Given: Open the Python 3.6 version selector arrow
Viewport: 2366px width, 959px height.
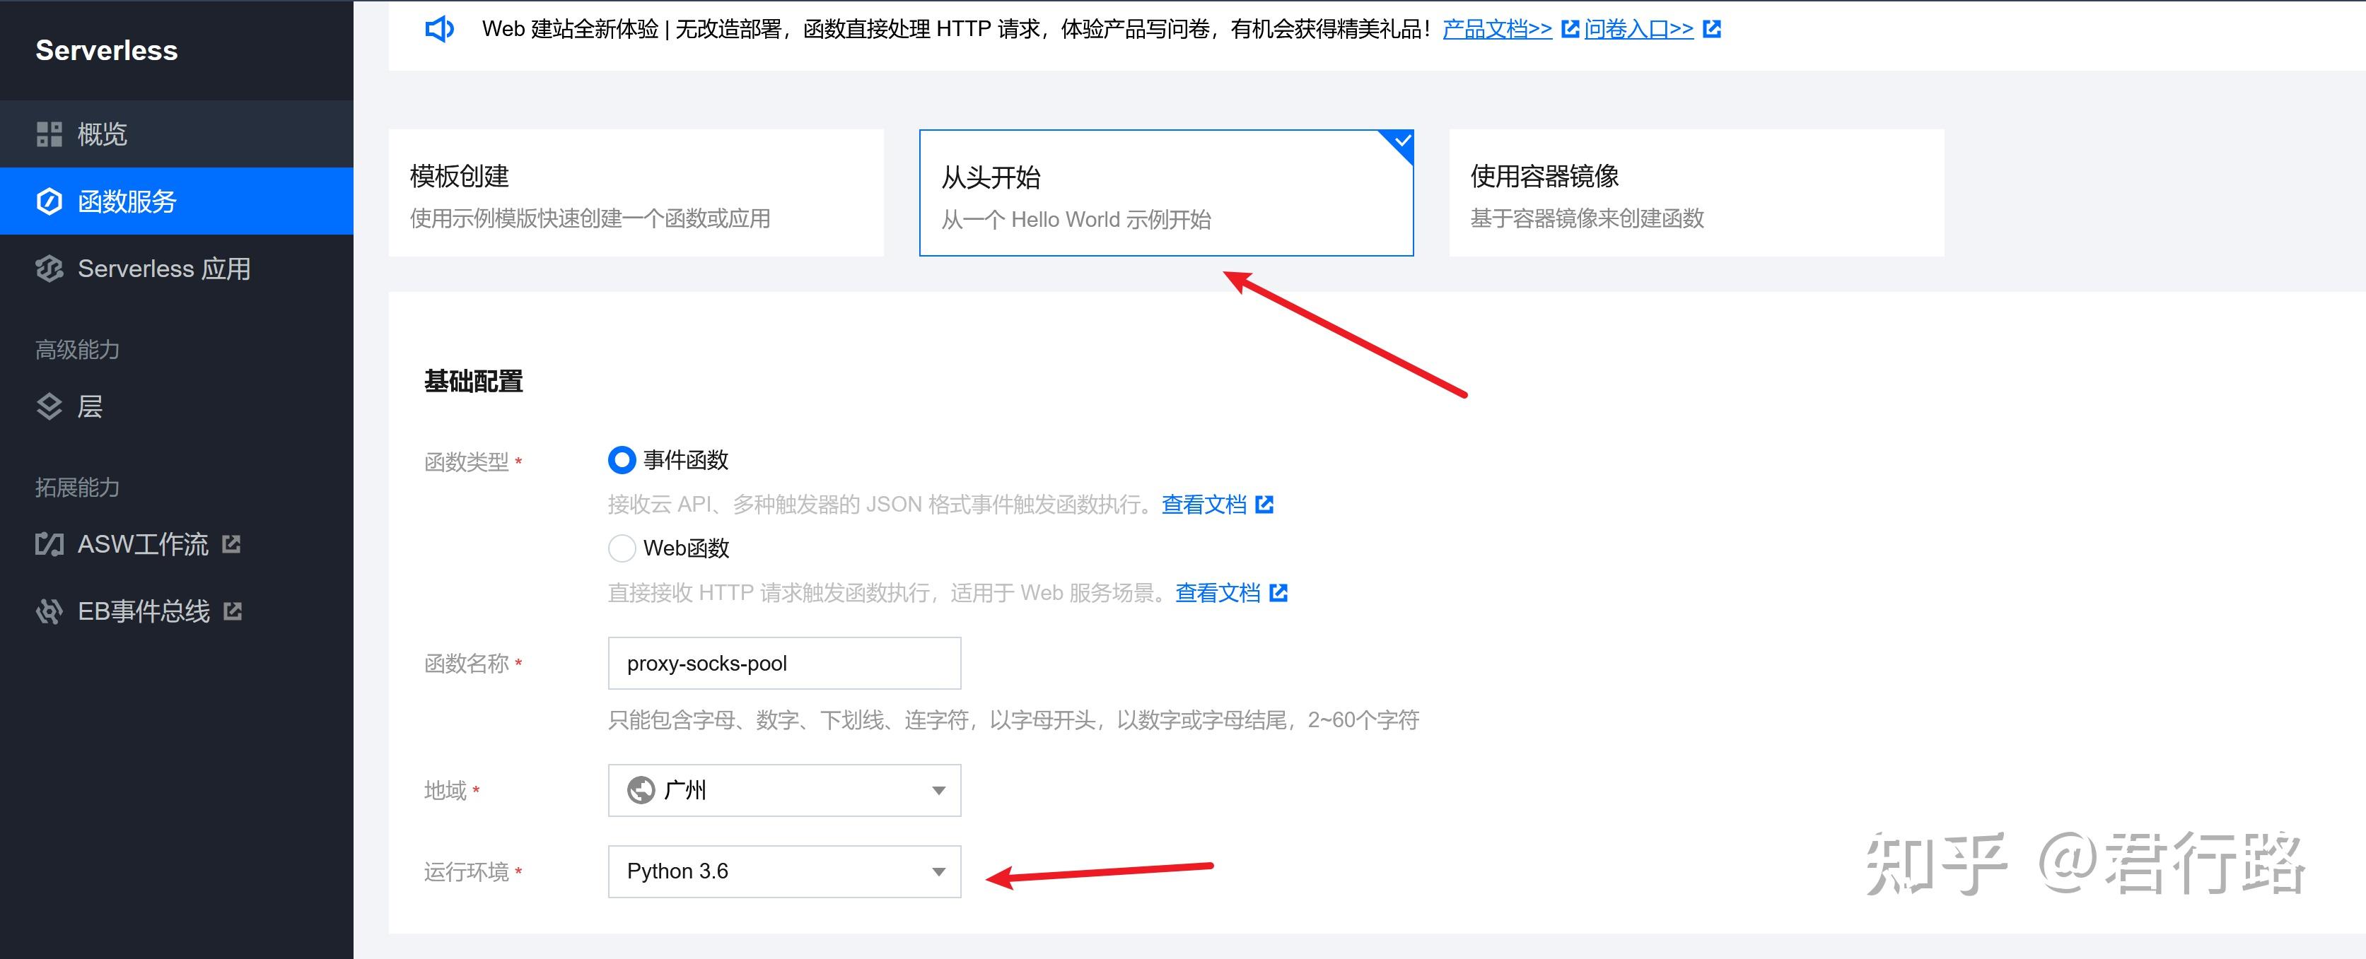Looking at the screenshot, I should (938, 872).
